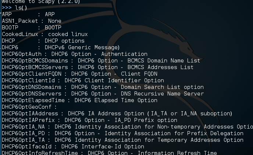Click '(IA_TA or IA_NA suboption)' text

tap(190, 113)
